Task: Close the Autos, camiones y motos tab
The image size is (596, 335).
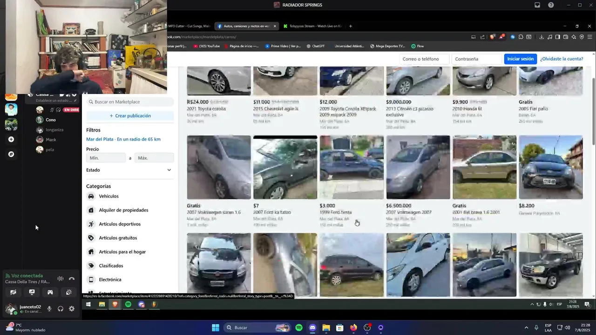Action: point(275,26)
